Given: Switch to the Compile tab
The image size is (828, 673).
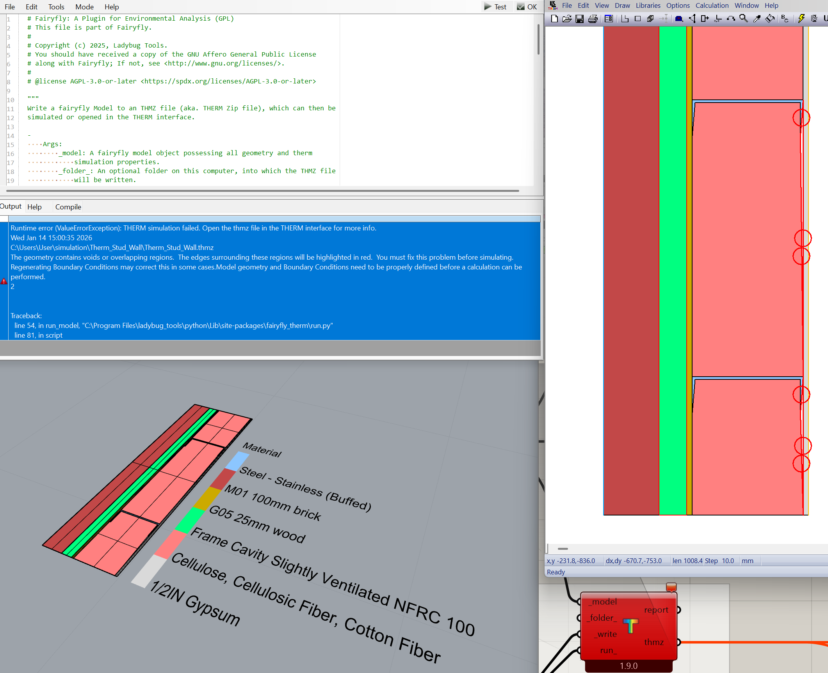Looking at the screenshot, I should point(68,207).
